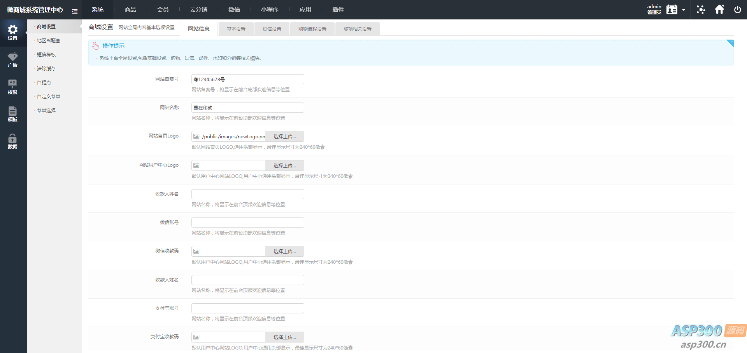The width and height of the screenshot is (747, 353).
Task: Select 菜单选择 in the side menu
Action: pyautogui.click(x=54, y=110)
